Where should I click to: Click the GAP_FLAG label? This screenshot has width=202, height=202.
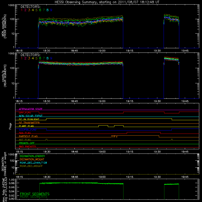pyautogui.click(x=25, y=112)
